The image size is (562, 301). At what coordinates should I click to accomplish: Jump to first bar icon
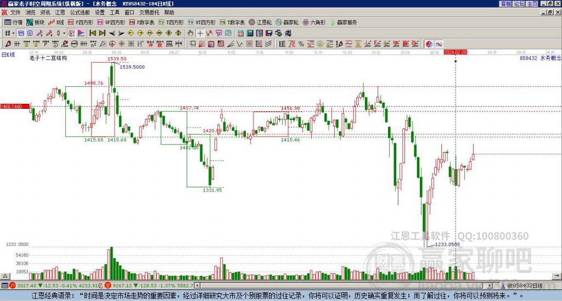coord(92,34)
